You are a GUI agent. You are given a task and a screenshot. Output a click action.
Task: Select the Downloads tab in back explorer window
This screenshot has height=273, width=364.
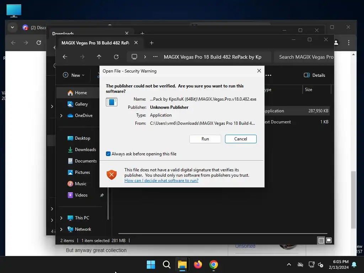point(63,34)
